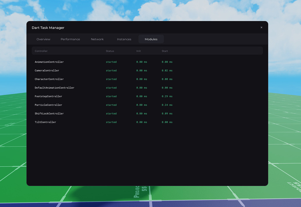Click the Init column header
301x207 pixels.
click(138, 51)
